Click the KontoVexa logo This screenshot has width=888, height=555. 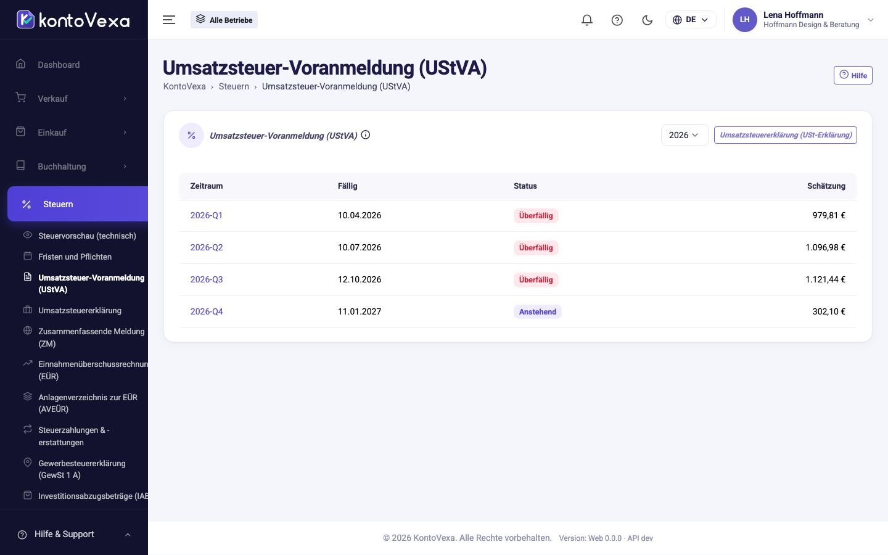click(73, 20)
